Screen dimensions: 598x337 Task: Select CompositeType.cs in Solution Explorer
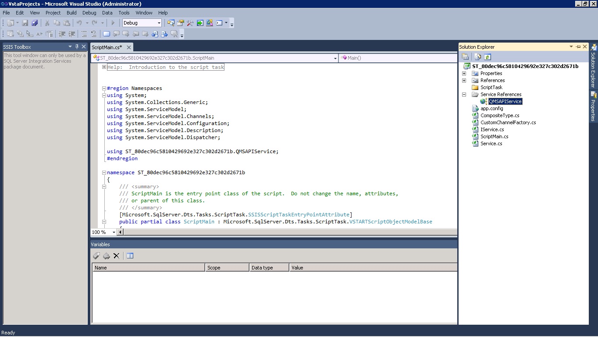coord(500,115)
